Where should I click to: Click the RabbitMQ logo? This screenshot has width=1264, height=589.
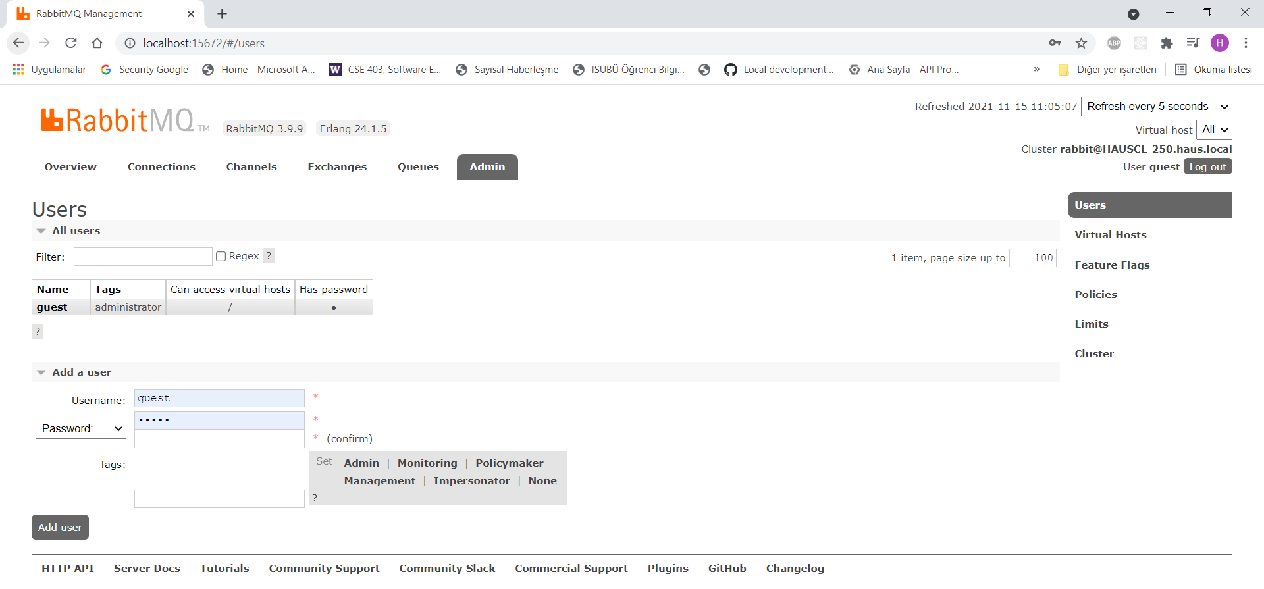[118, 121]
